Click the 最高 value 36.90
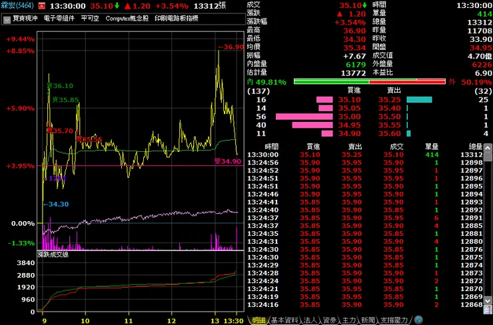493x325 pixels. click(354, 31)
